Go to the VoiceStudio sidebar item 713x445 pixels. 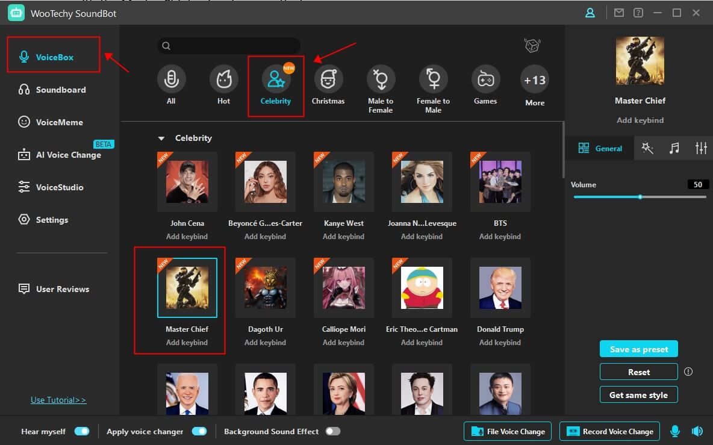pyautogui.click(x=59, y=187)
